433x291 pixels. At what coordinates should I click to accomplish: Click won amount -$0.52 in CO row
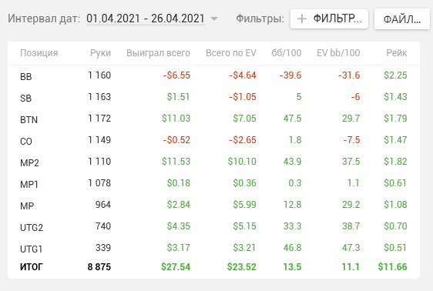[x=176, y=139]
